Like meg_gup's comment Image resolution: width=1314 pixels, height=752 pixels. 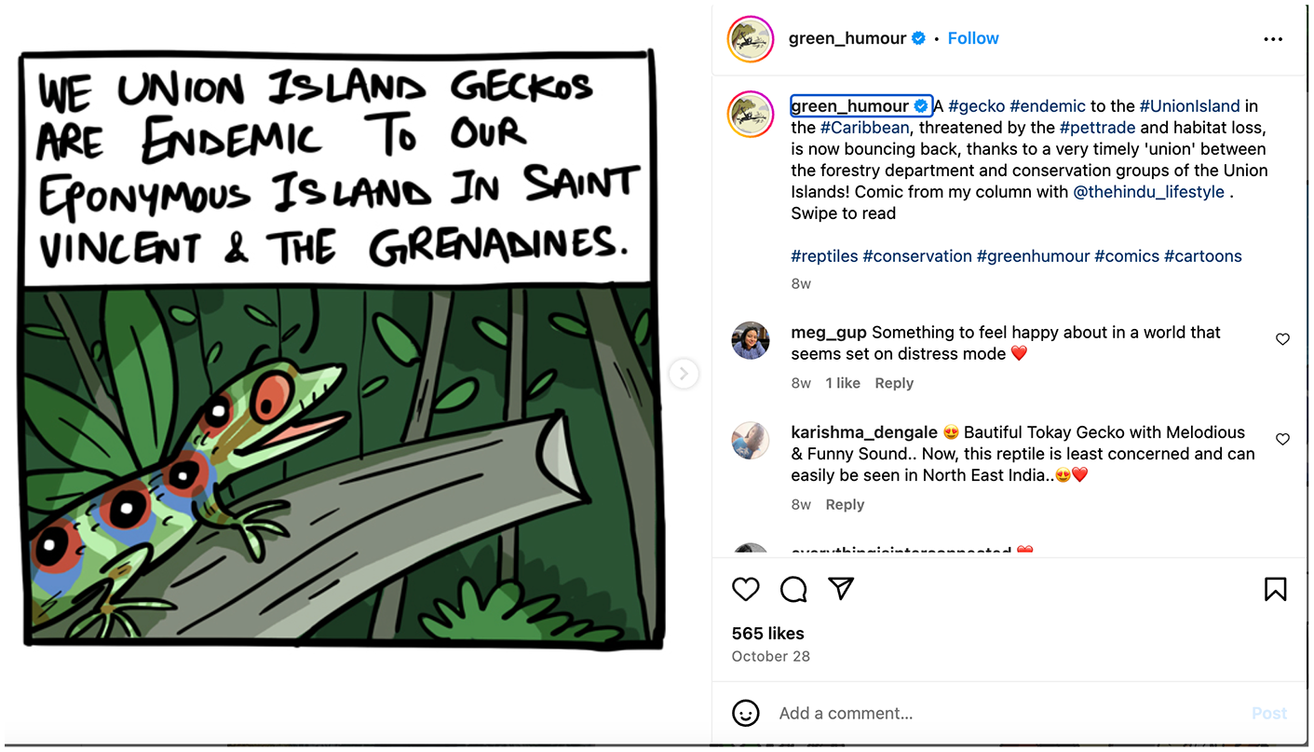pyautogui.click(x=1282, y=339)
